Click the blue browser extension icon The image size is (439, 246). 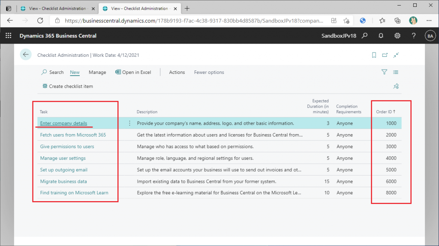point(363,20)
